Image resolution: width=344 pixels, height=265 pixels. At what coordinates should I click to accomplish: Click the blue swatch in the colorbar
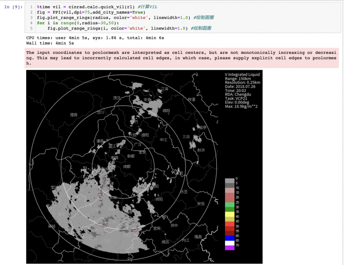(229, 237)
